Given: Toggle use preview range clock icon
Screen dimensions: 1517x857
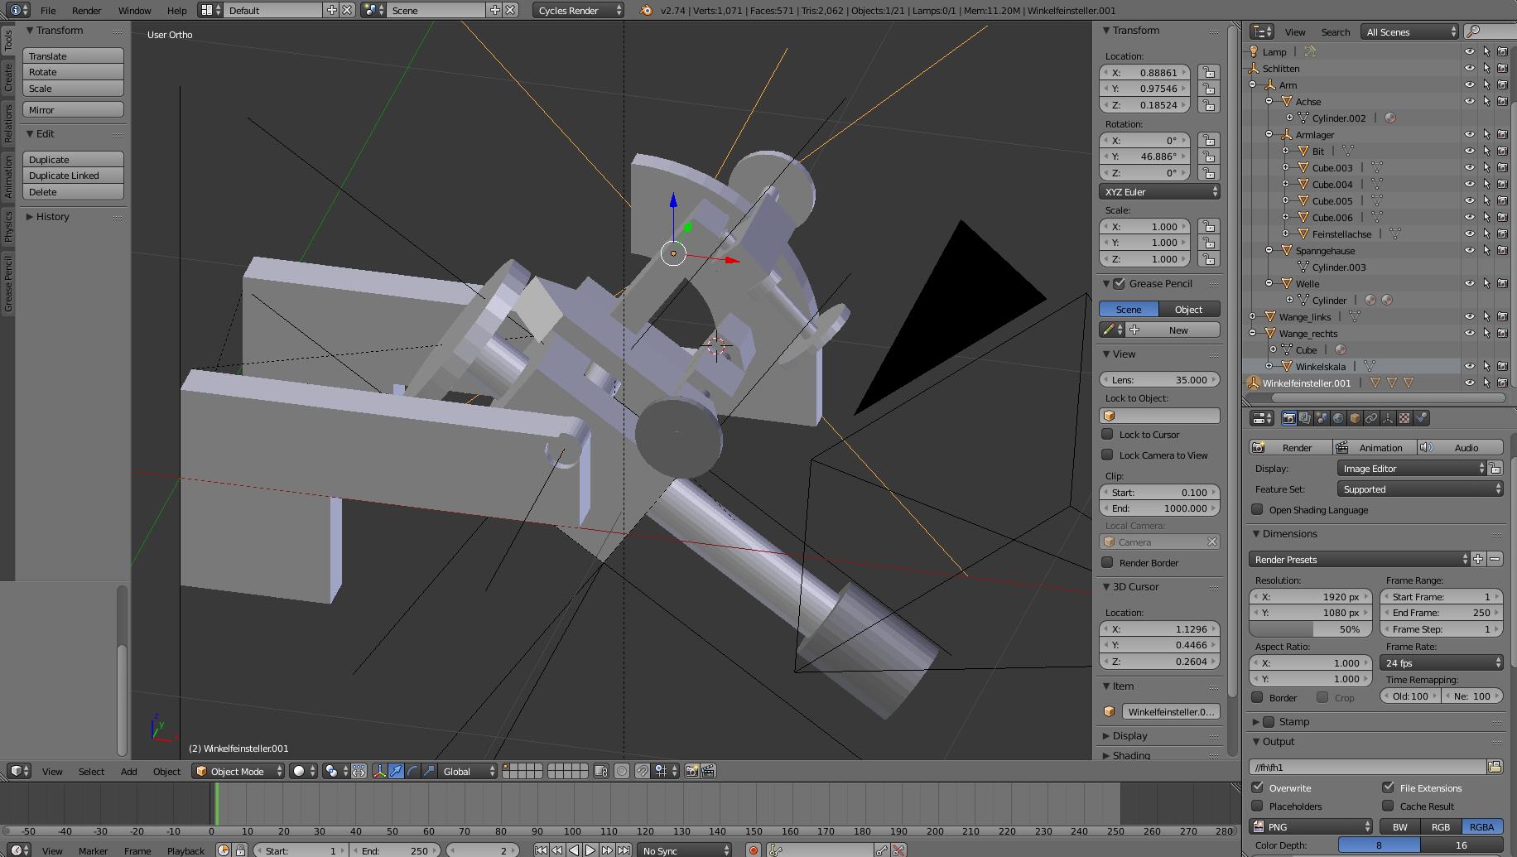Looking at the screenshot, I should tap(224, 850).
